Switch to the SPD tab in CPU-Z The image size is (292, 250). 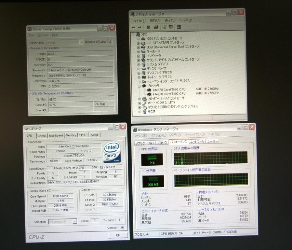(x=82, y=135)
